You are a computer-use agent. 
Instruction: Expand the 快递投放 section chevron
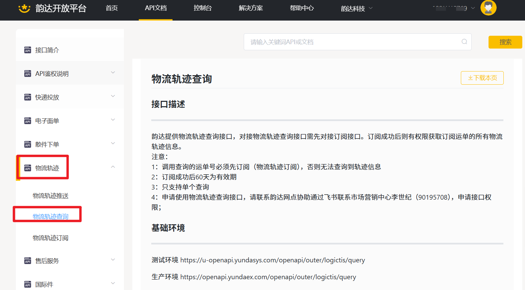pos(113,96)
